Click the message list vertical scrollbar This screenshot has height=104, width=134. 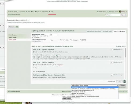(125, 63)
